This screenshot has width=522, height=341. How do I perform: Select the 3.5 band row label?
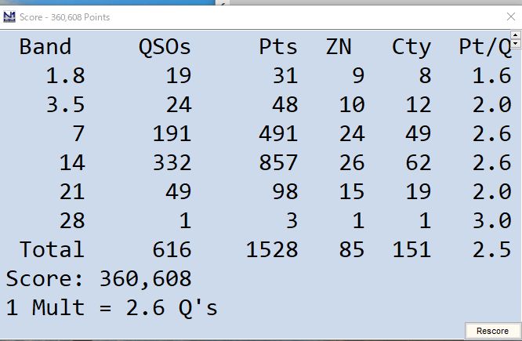[x=65, y=105]
